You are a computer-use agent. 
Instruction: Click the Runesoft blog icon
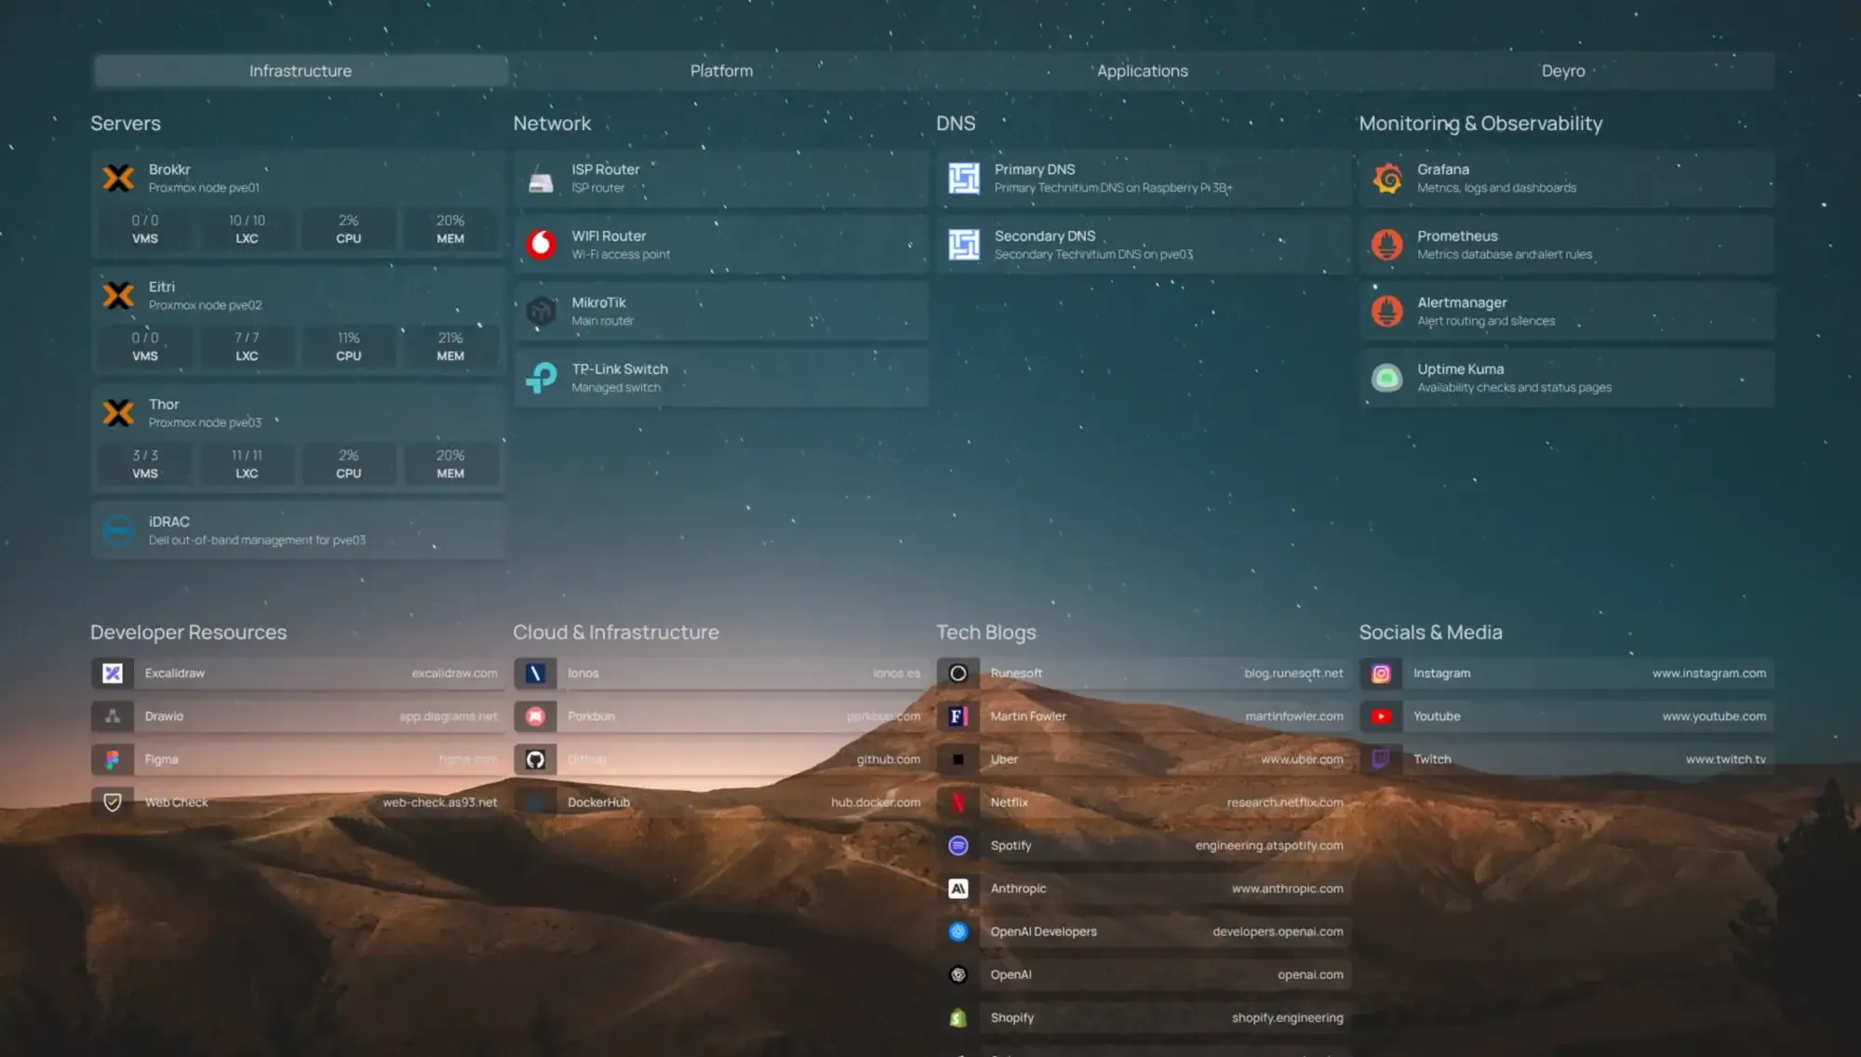pos(957,673)
